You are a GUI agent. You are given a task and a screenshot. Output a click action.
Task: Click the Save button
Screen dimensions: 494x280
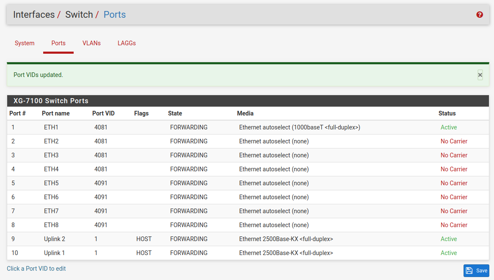pyautogui.click(x=476, y=271)
